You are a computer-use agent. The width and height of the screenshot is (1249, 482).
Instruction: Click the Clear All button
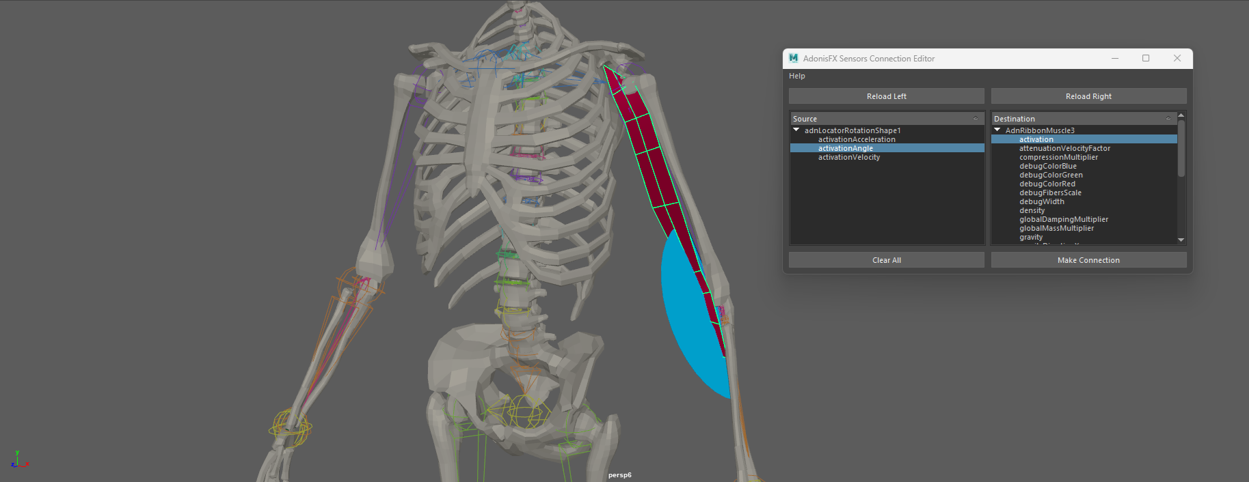[x=886, y=260]
